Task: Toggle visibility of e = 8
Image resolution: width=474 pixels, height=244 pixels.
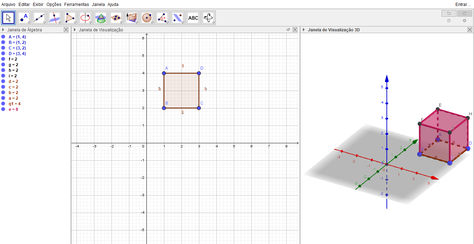Action: coord(3,109)
